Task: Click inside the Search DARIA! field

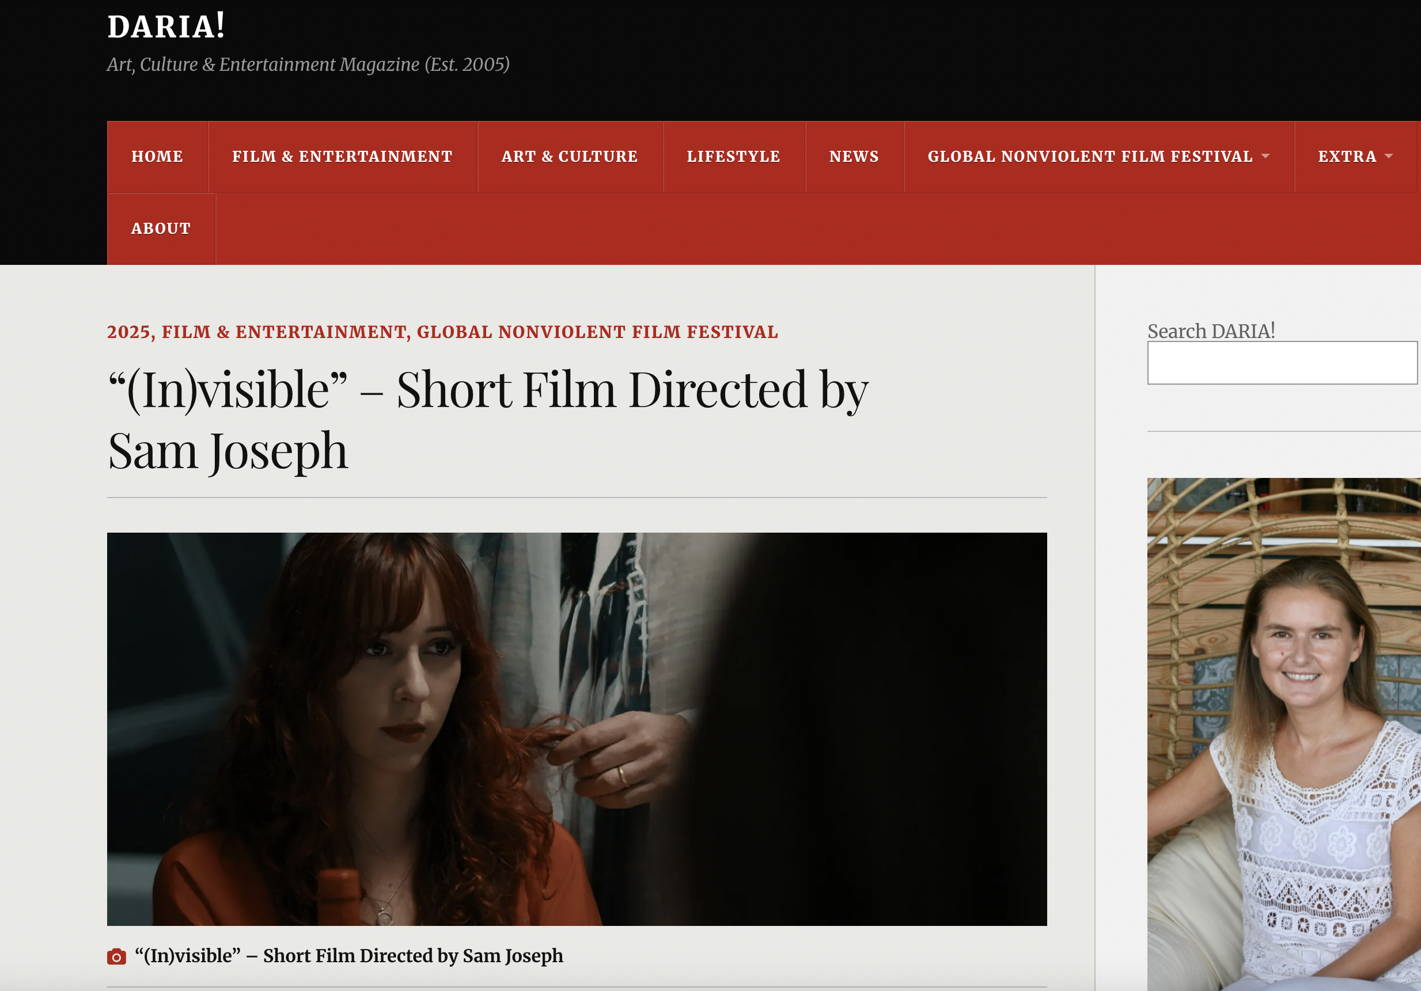Action: click(1281, 363)
